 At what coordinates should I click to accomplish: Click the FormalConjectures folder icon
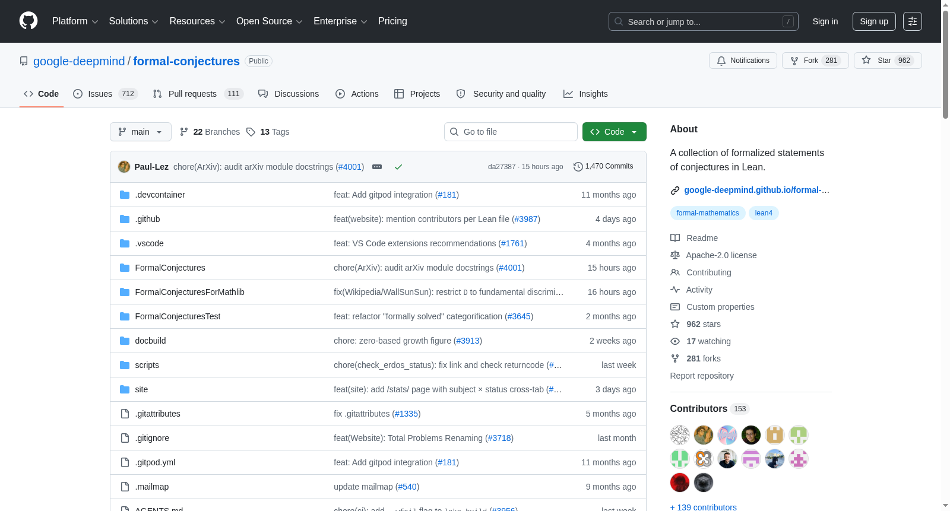pyautogui.click(x=125, y=268)
